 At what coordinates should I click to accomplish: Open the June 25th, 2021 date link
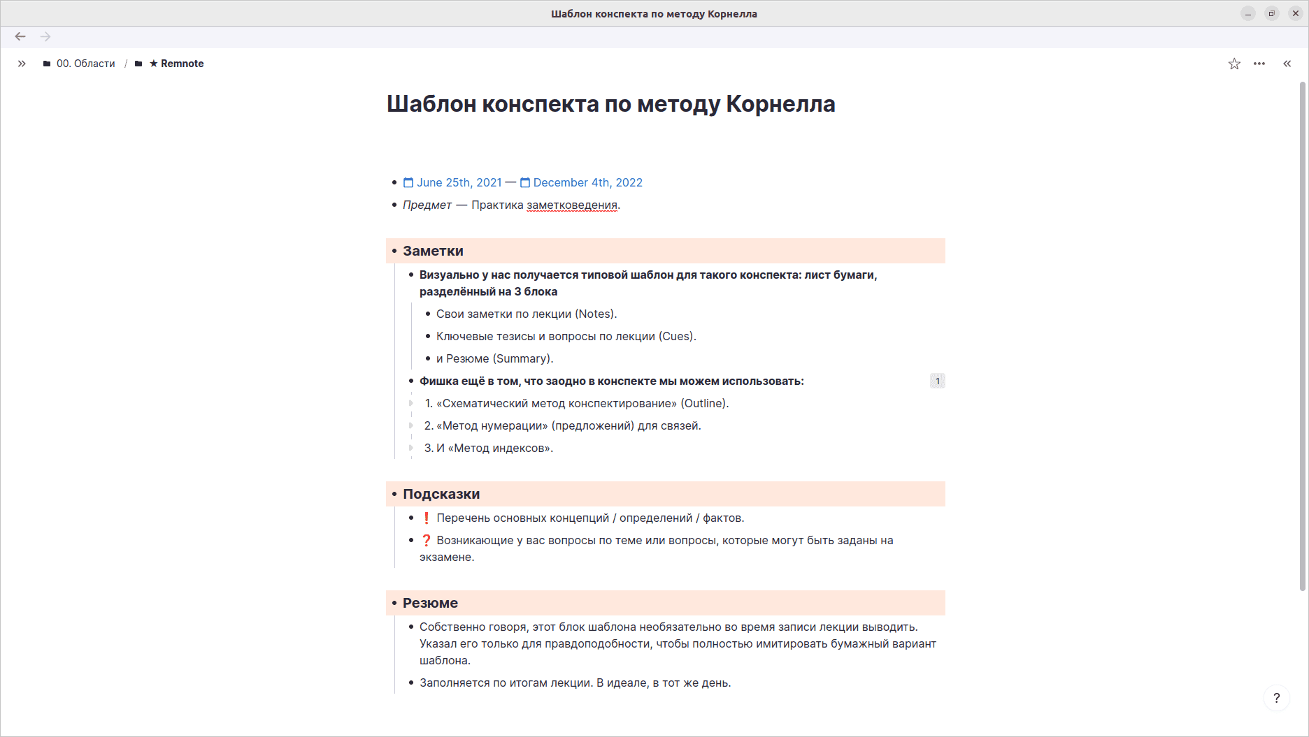click(452, 182)
